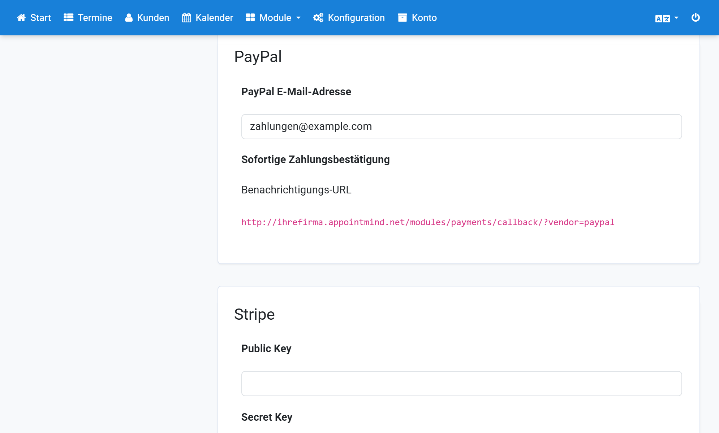Click the grid icon beside Module
Screen dimensions: 719x433
(x=250, y=18)
